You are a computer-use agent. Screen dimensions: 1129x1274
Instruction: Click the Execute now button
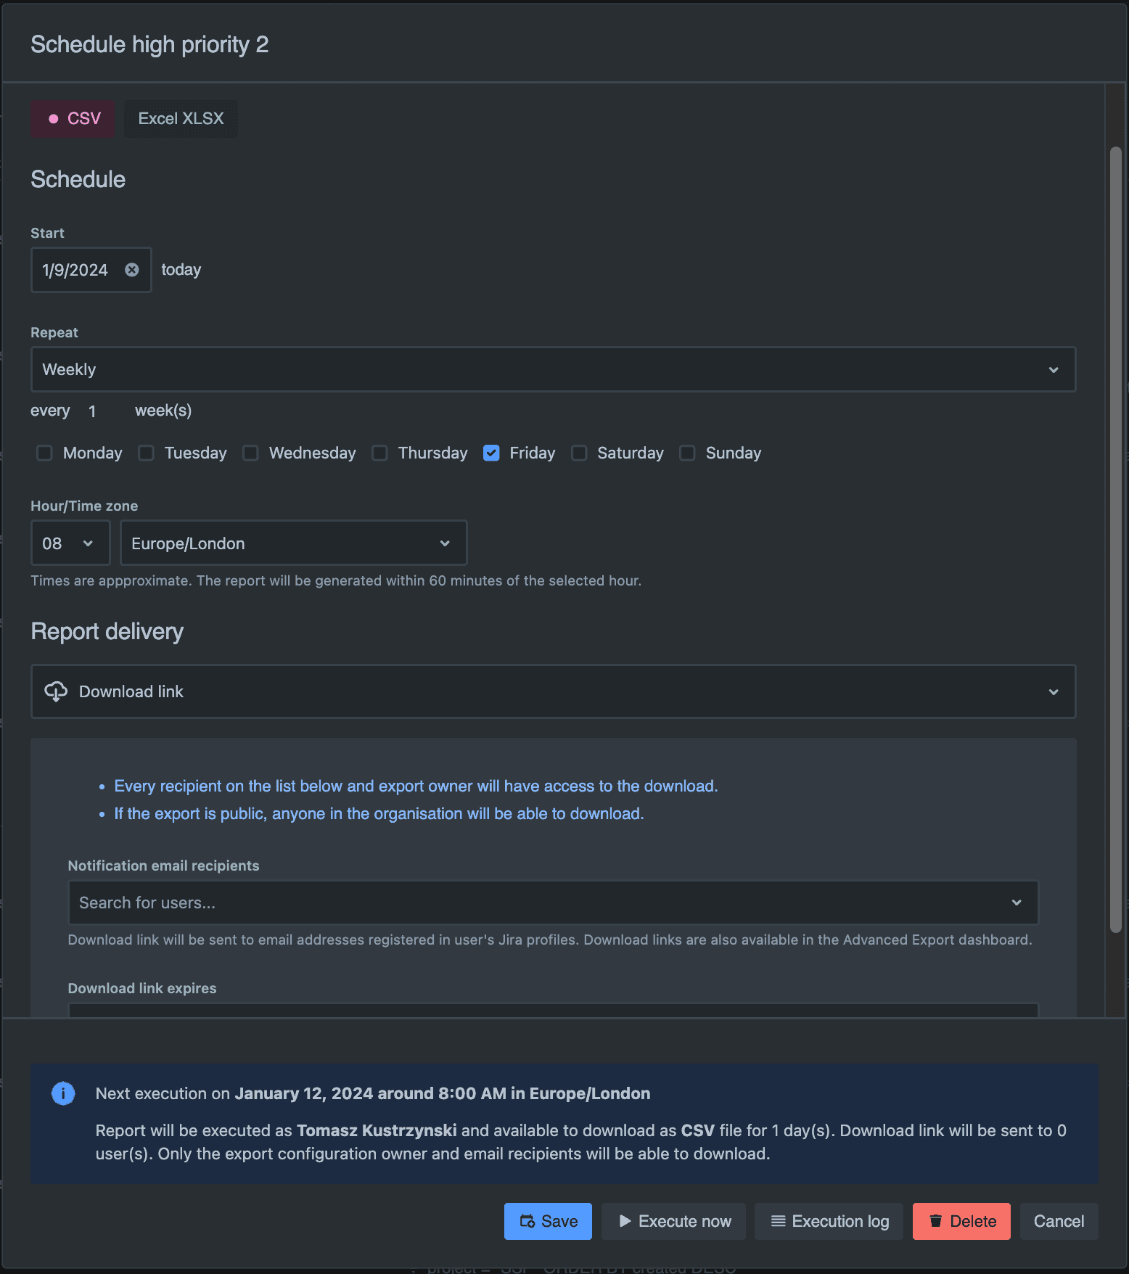[673, 1221]
